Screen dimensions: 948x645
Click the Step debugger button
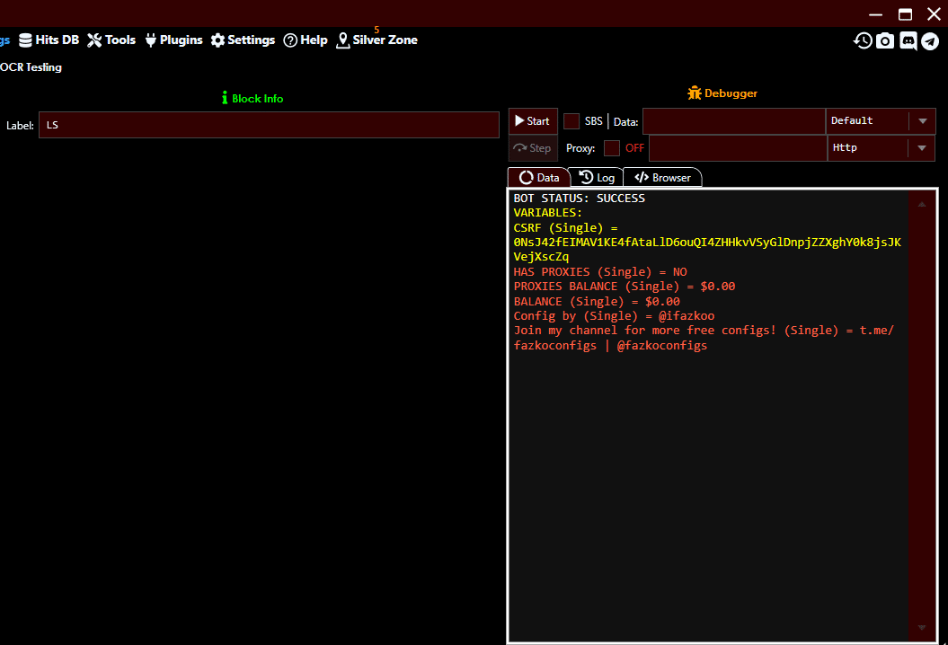[532, 147]
